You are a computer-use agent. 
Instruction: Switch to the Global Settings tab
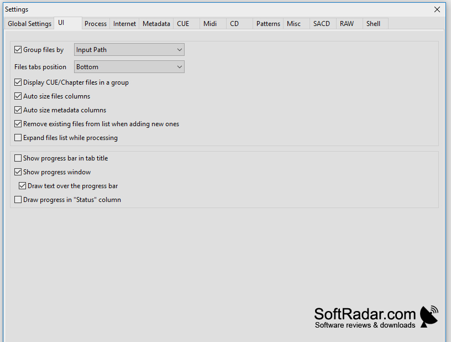point(29,24)
